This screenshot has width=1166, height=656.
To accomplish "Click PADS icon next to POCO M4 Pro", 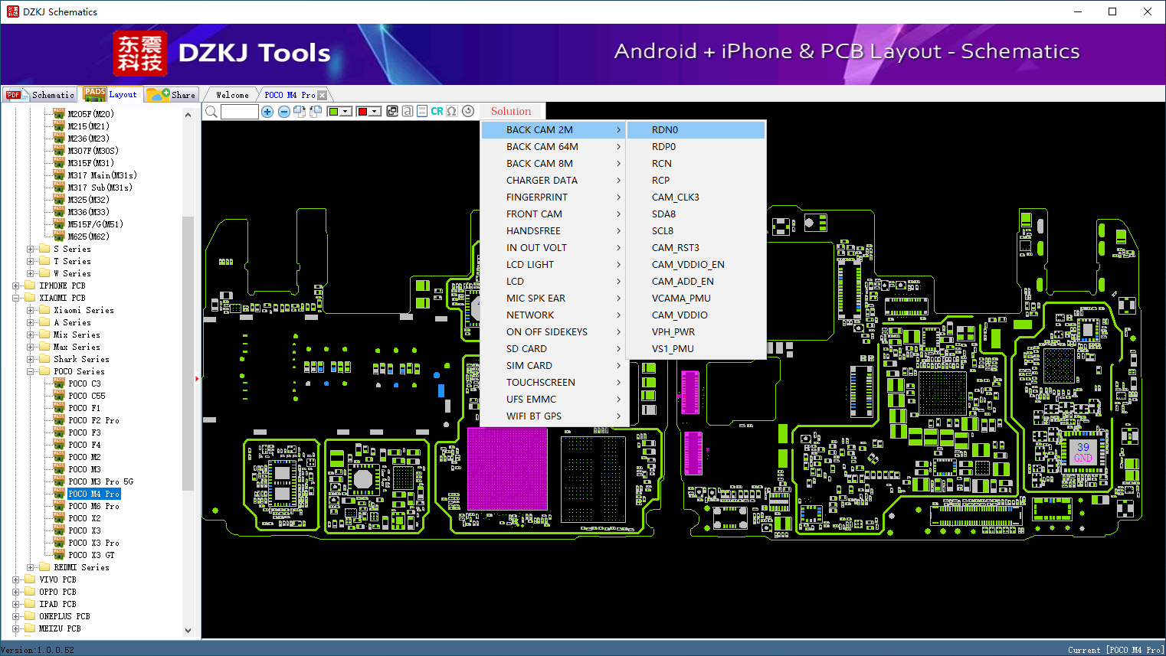I will pyautogui.click(x=59, y=494).
